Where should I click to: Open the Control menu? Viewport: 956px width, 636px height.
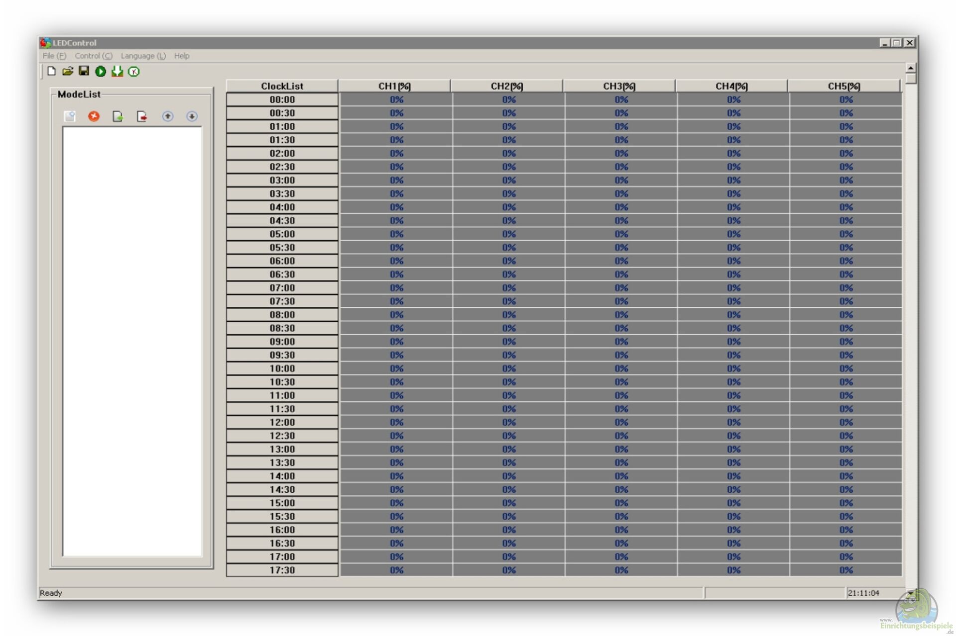93,56
